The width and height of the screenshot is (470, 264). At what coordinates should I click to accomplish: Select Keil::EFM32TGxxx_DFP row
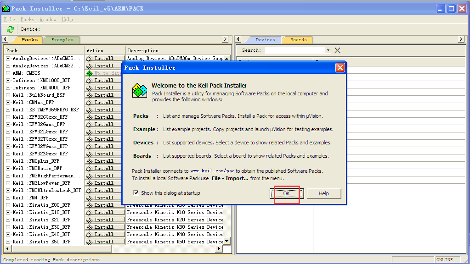pos(40,139)
